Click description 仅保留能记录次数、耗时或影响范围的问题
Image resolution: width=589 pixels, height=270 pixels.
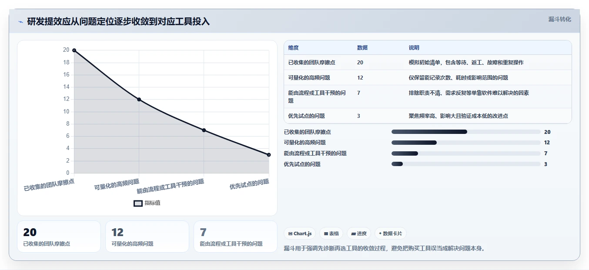point(458,78)
